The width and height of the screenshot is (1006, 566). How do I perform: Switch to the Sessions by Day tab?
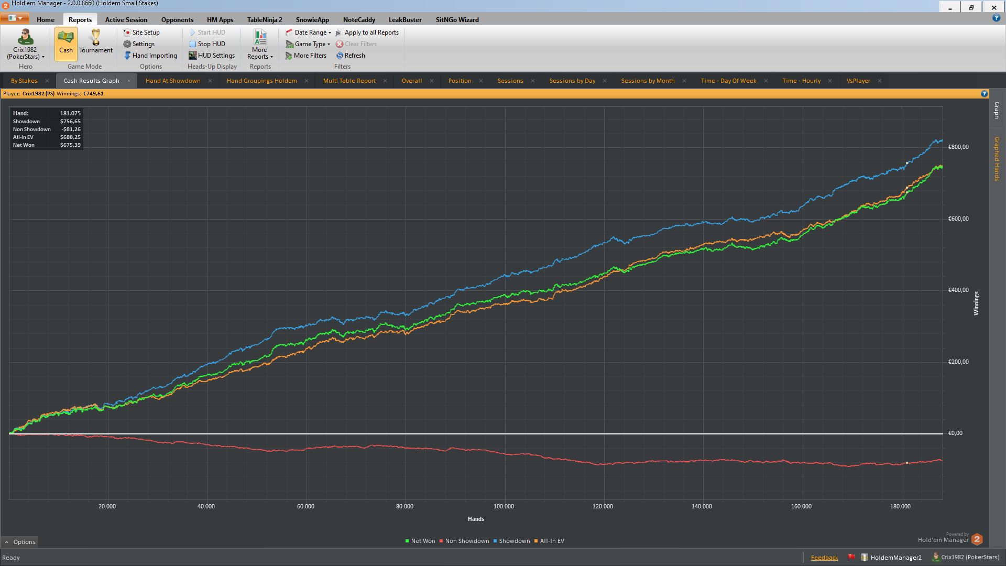572,81
